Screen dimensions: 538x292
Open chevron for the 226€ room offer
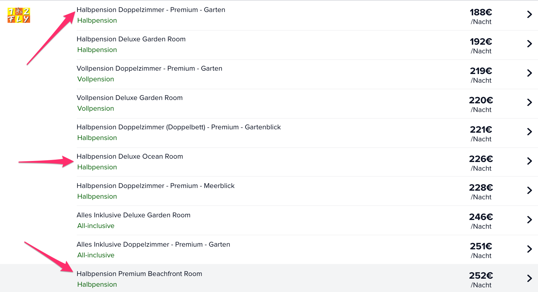(x=529, y=161)
